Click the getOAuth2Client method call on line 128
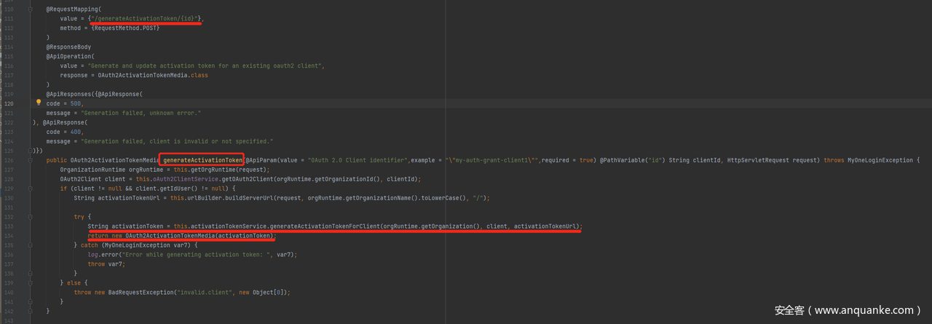 [263, 179]
